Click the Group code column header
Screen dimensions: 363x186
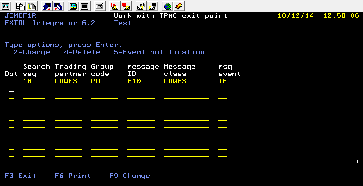(x=102, y=70)
